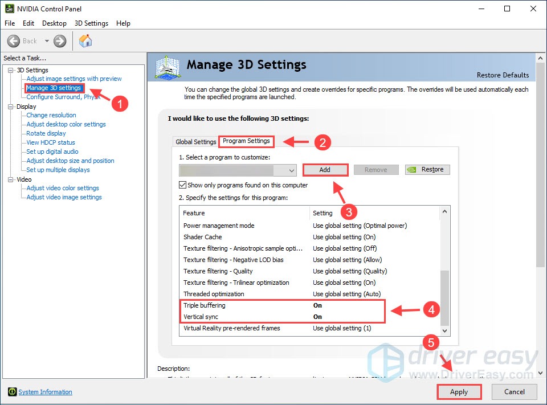This screenshot has width=547, height=405.
Task: Click the settings list scroll-down arrow
Action: (x=444, y=331)
